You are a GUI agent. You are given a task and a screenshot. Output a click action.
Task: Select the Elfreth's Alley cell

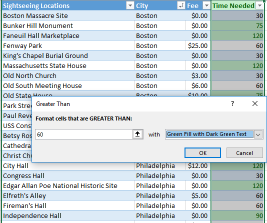coord(68,196)
